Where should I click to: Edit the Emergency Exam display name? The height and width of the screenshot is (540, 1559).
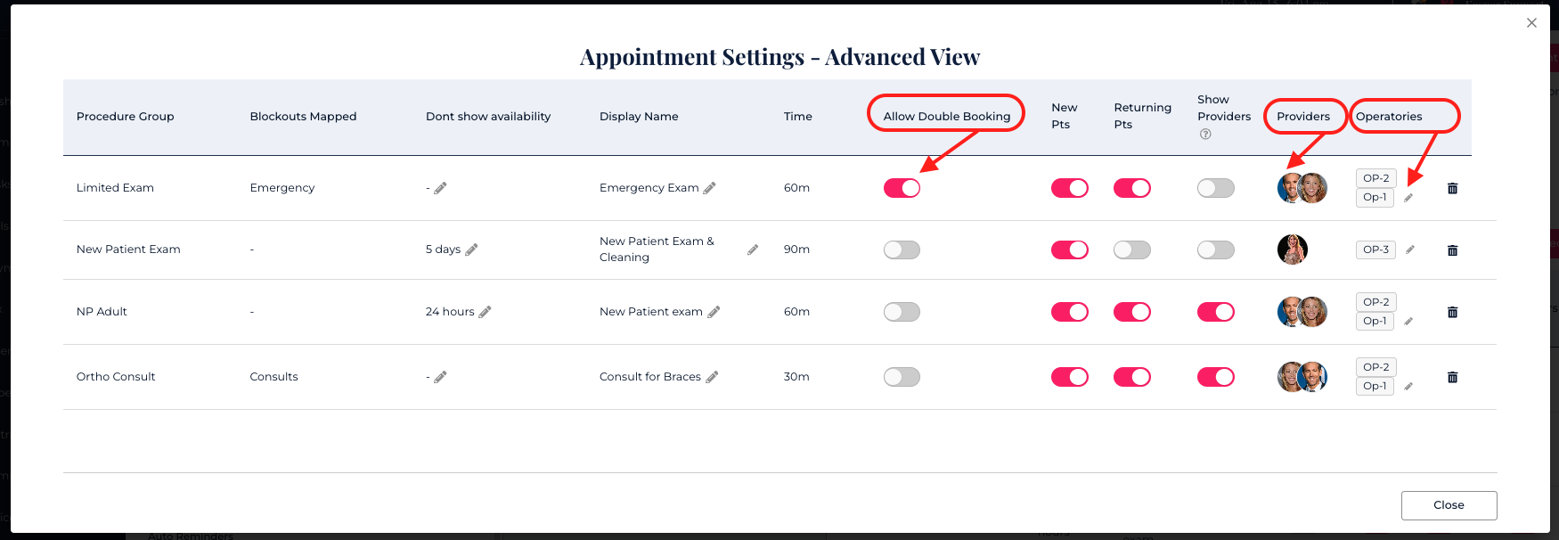click(x=710, y=188)
